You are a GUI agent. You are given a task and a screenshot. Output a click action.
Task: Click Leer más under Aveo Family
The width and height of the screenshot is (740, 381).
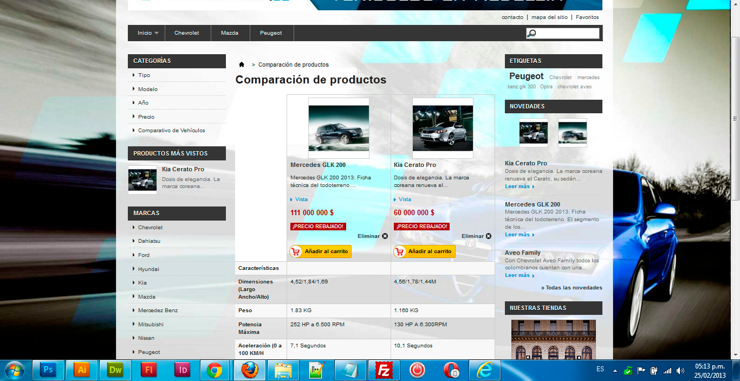point(520,275)
